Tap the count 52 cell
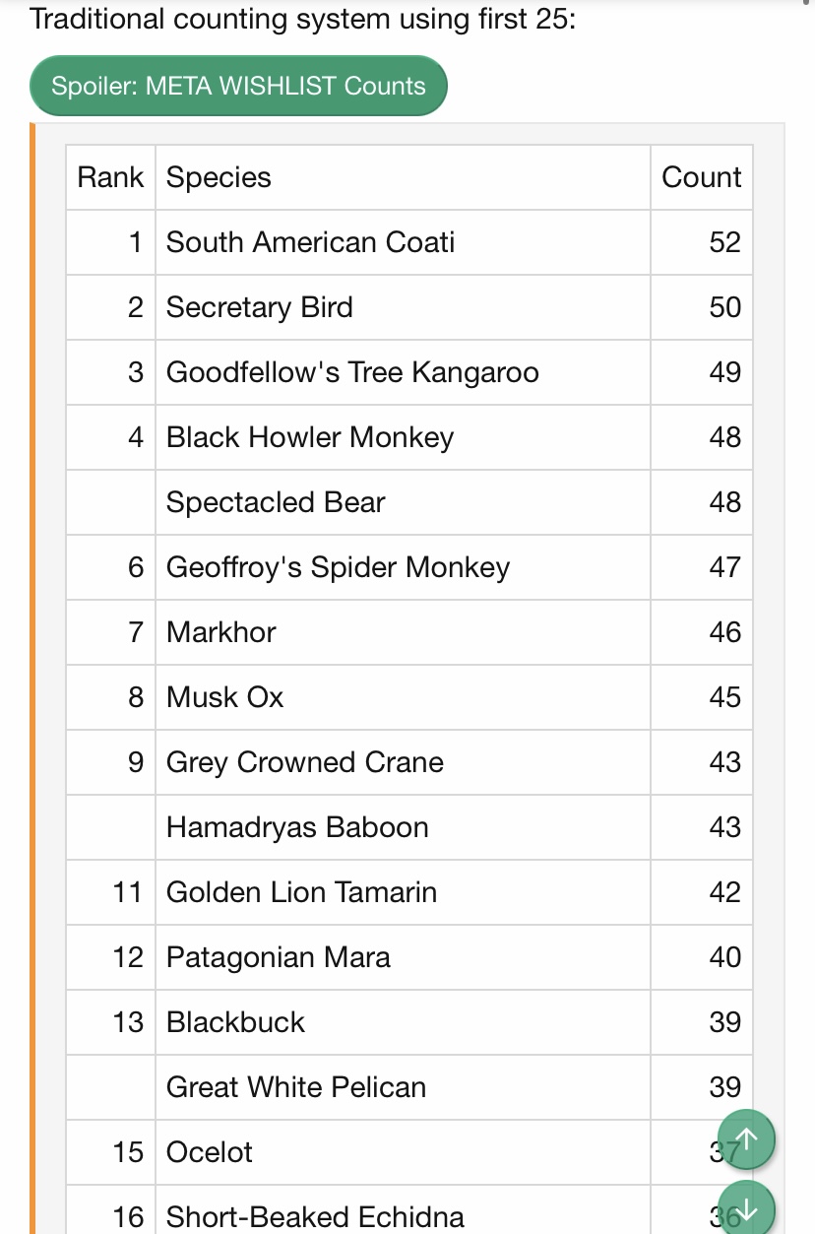Screen dimensions: 815x1234 coord(702,242)
